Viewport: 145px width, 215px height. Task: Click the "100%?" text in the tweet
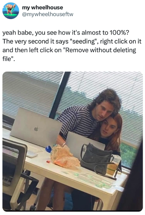tap(119, 33)
